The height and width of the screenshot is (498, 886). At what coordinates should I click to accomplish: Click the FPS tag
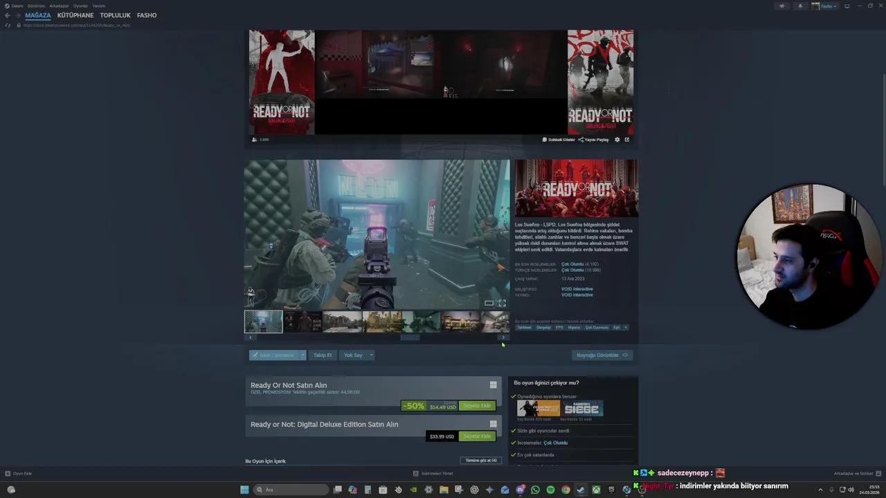[x=559, y=328]
